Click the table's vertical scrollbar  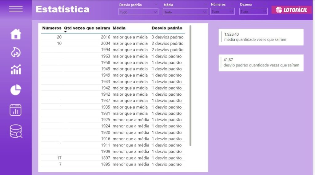pos(190,86)
